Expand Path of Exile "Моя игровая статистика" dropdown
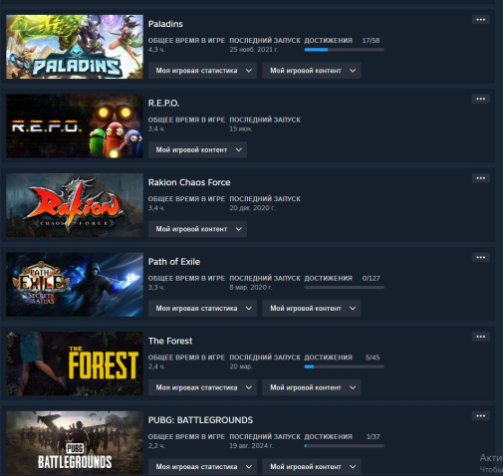 click(x=202, y=309)
